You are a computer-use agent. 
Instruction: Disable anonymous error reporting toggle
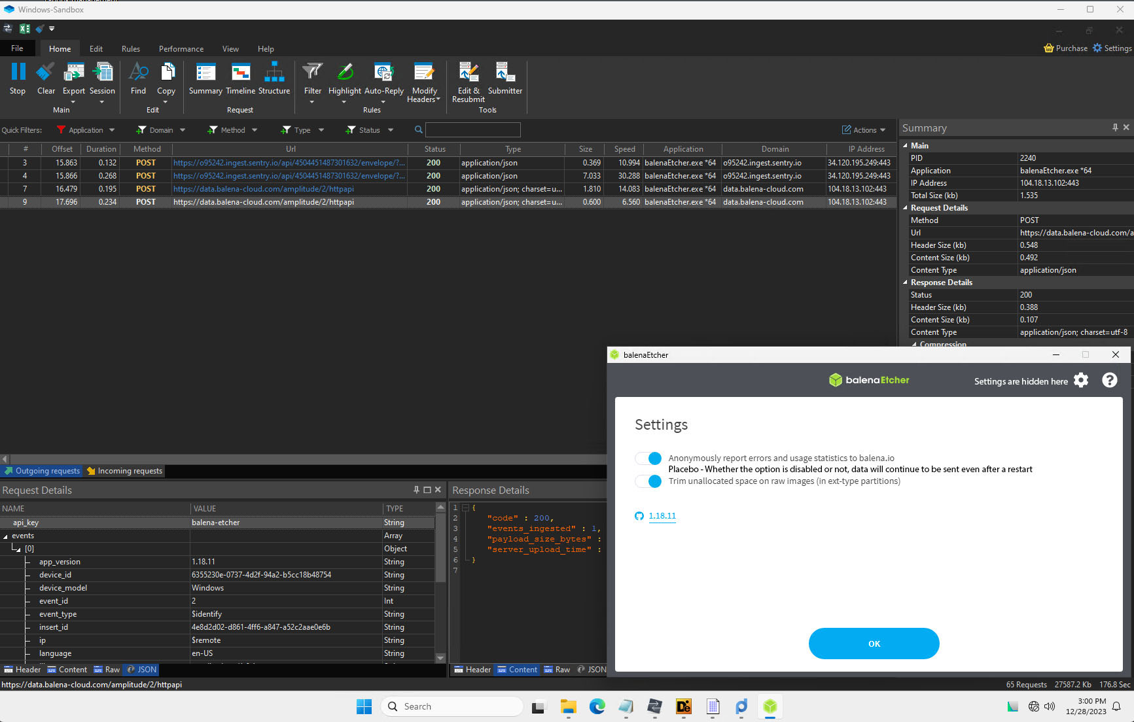(648, 458)
